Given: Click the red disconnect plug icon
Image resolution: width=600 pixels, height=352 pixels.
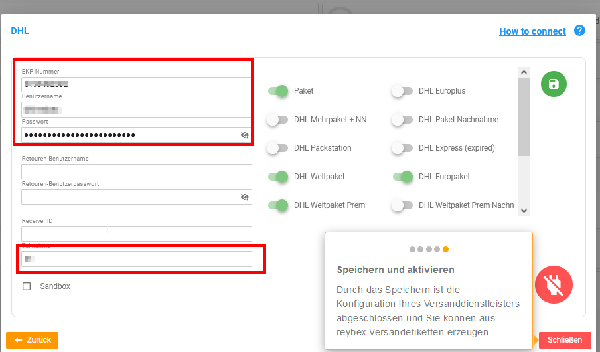Looking at the screenshot, I should pyautogui.click(x=554, y=284).
